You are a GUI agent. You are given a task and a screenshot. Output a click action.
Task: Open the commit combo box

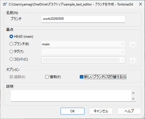(x=83, y=60)
